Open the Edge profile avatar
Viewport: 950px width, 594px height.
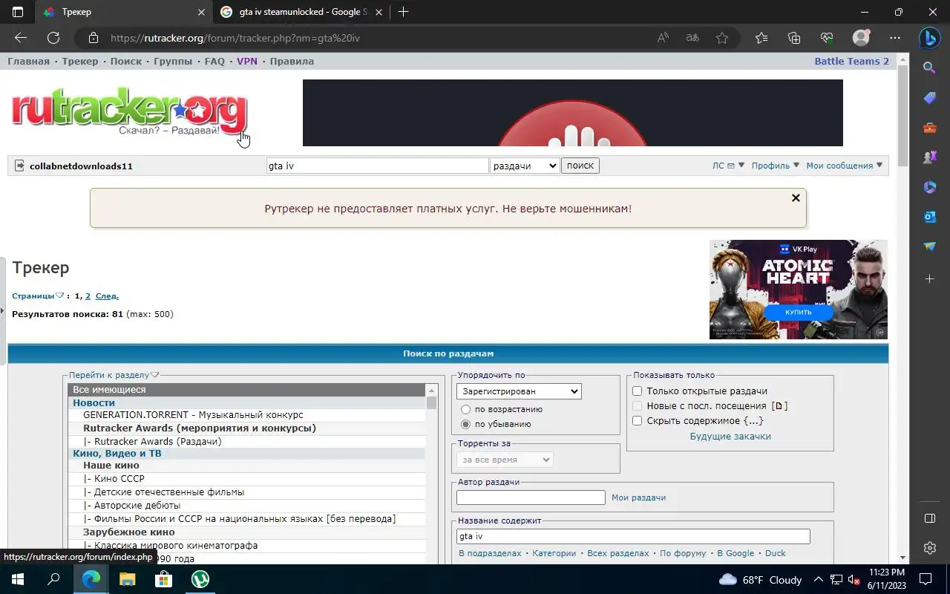[x=861, y=38]
